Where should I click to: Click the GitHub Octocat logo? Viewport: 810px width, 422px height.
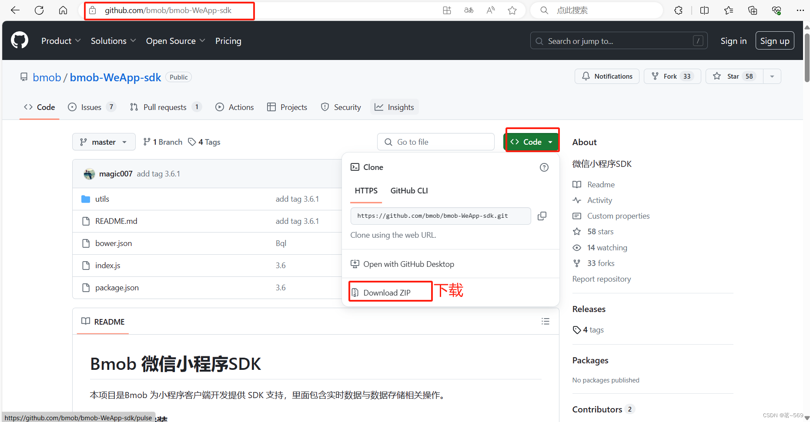coord(20,40)
